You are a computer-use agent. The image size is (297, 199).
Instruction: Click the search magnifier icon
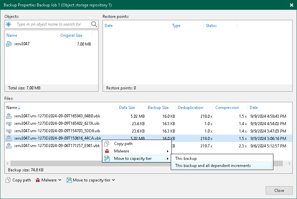94,24
